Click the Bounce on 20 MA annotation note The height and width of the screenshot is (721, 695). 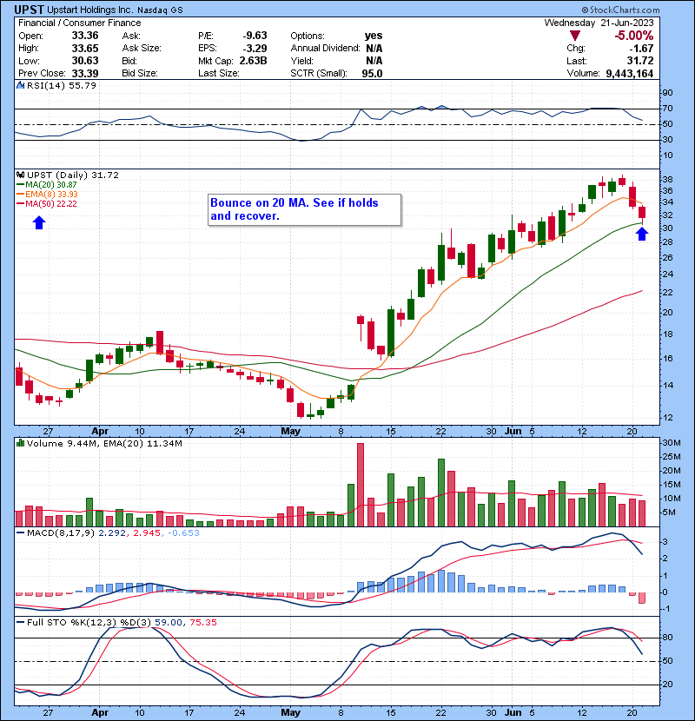click(x=304, y=209)
